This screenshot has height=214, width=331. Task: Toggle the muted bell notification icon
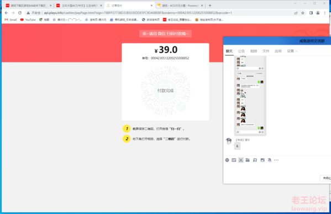point(270,160)
